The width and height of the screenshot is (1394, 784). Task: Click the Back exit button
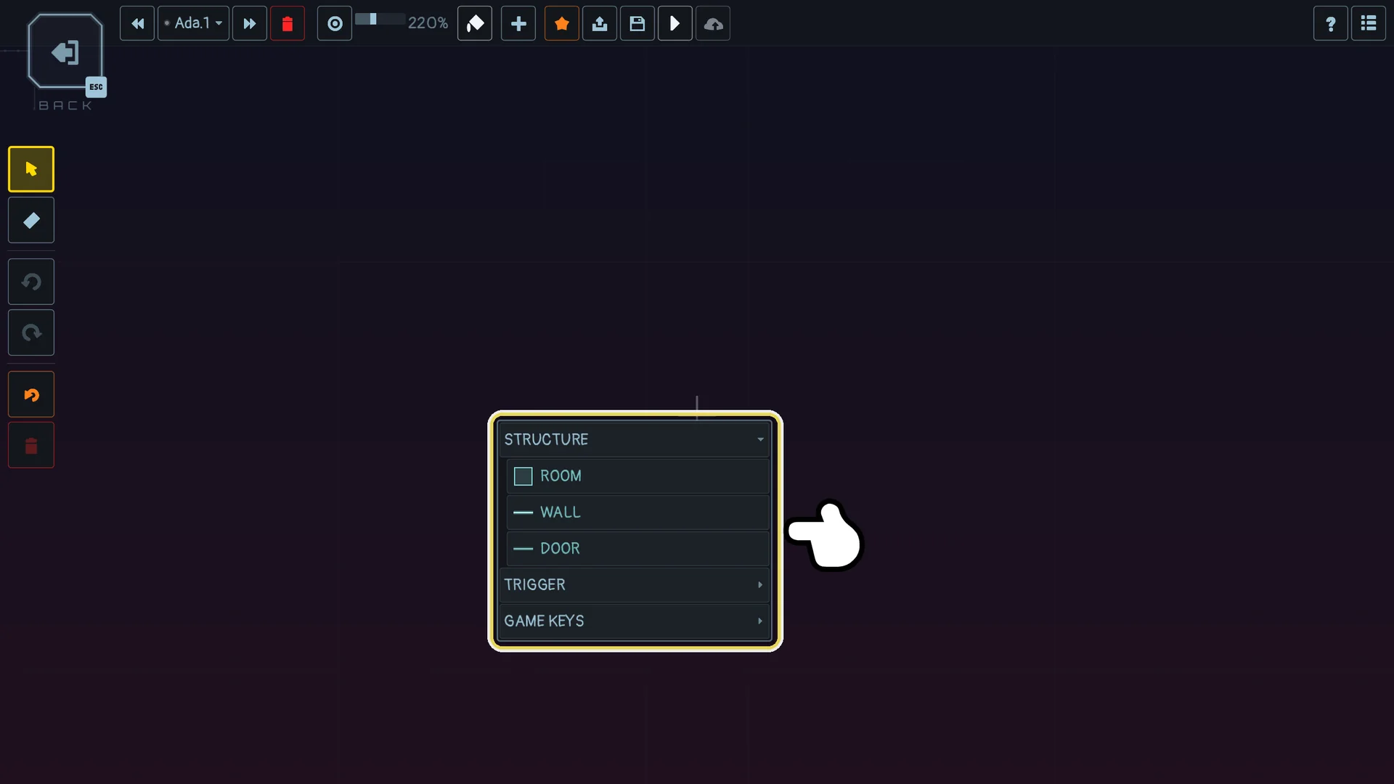65,52
